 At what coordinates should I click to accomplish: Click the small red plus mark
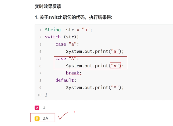point(75,112)
